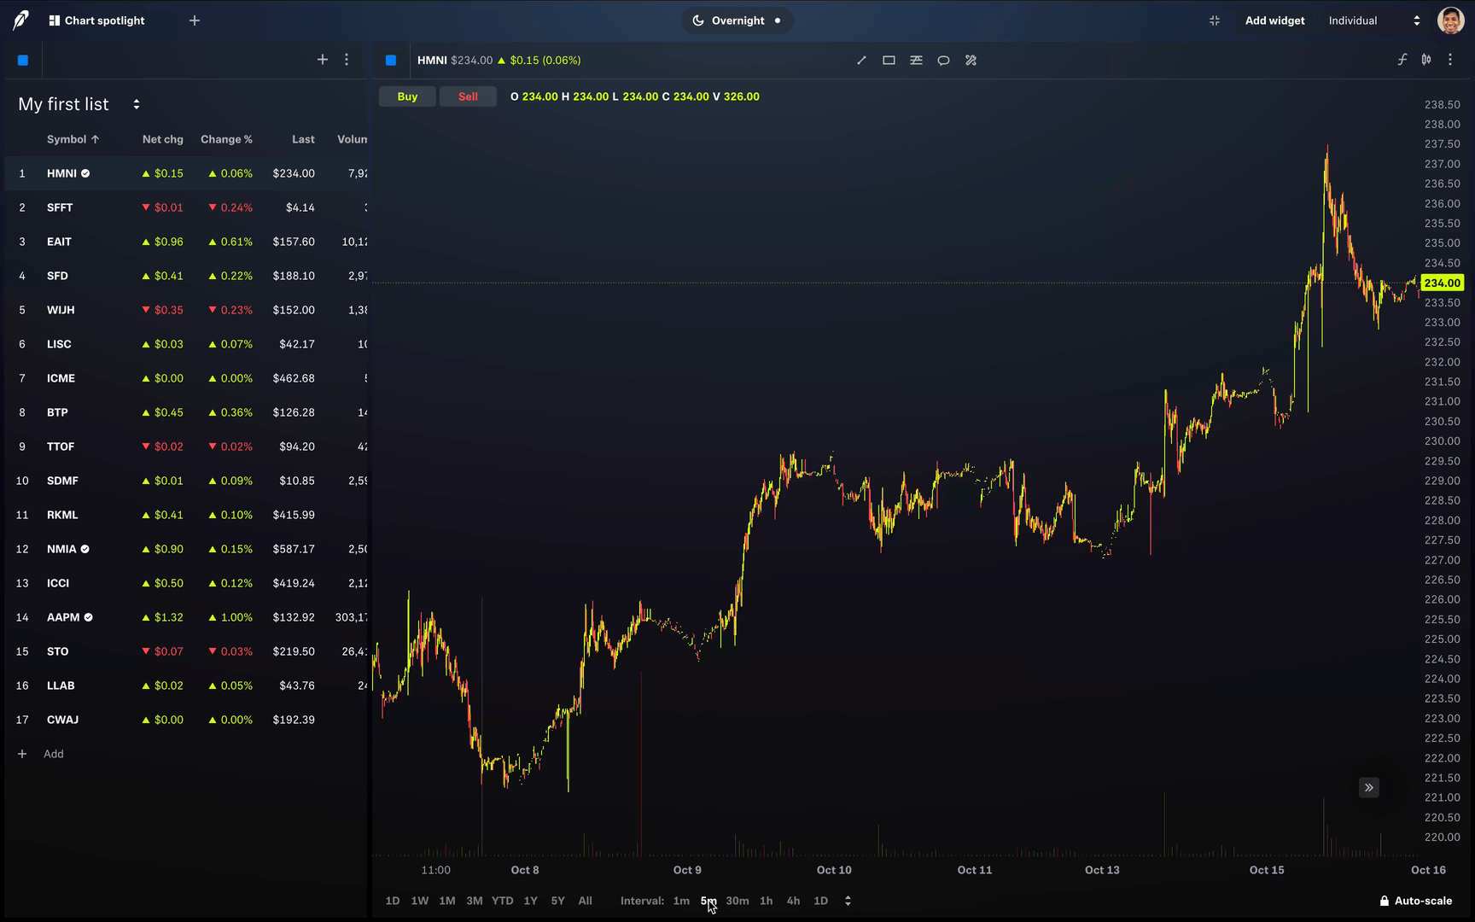Viewport: 1475px width, 922px height.
Task: Pick the comment bubble annotation tool
Action: [943, 61]
